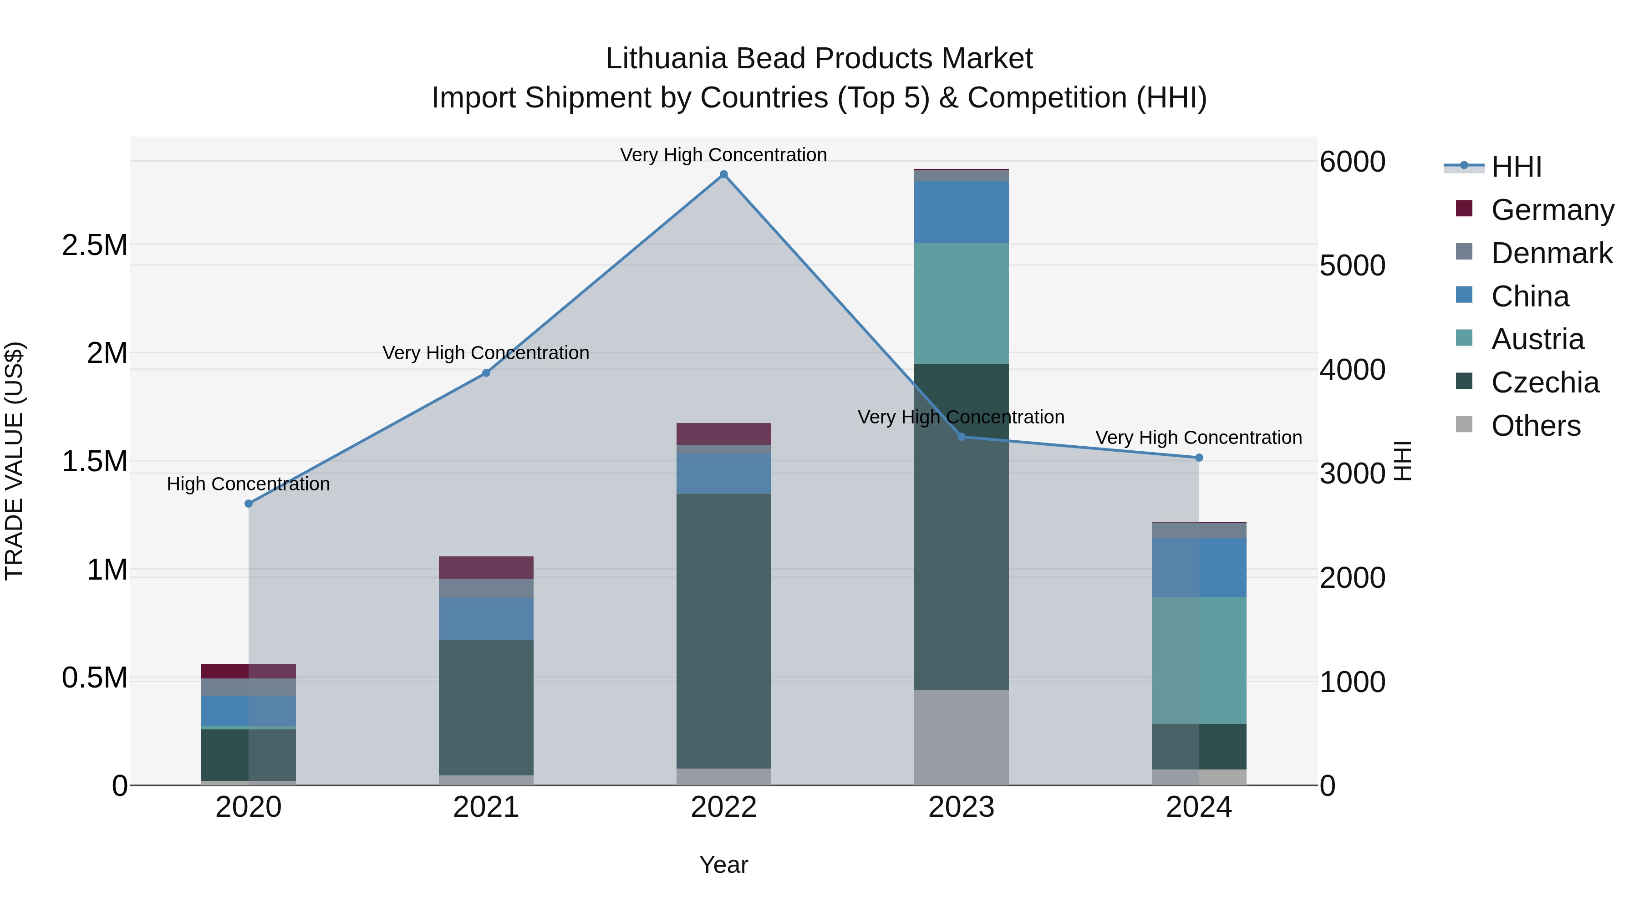Screen dimensions: 1639x922
Task: Toggle the Czechia legend entry
Action: pyautogui.click(x=1527, y=382)
